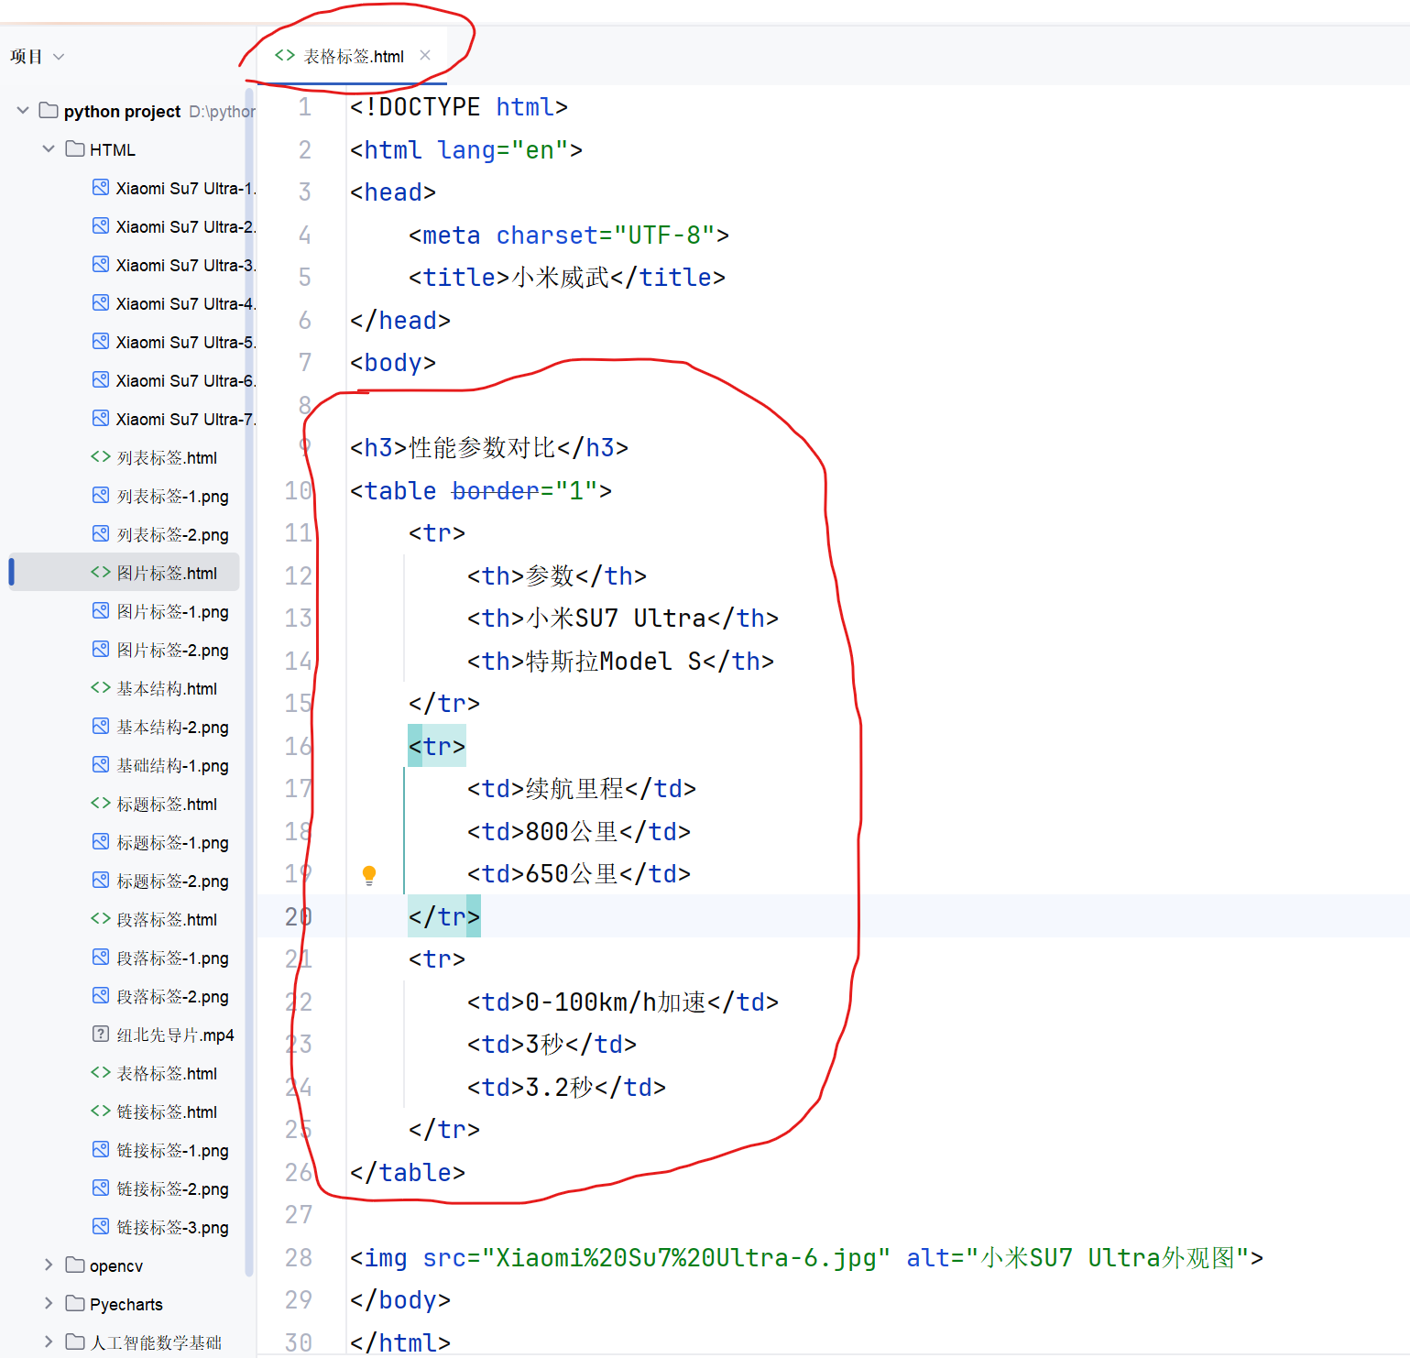Select Xiaomi Su7 Ultra-5 image file

tap(174, 342)
